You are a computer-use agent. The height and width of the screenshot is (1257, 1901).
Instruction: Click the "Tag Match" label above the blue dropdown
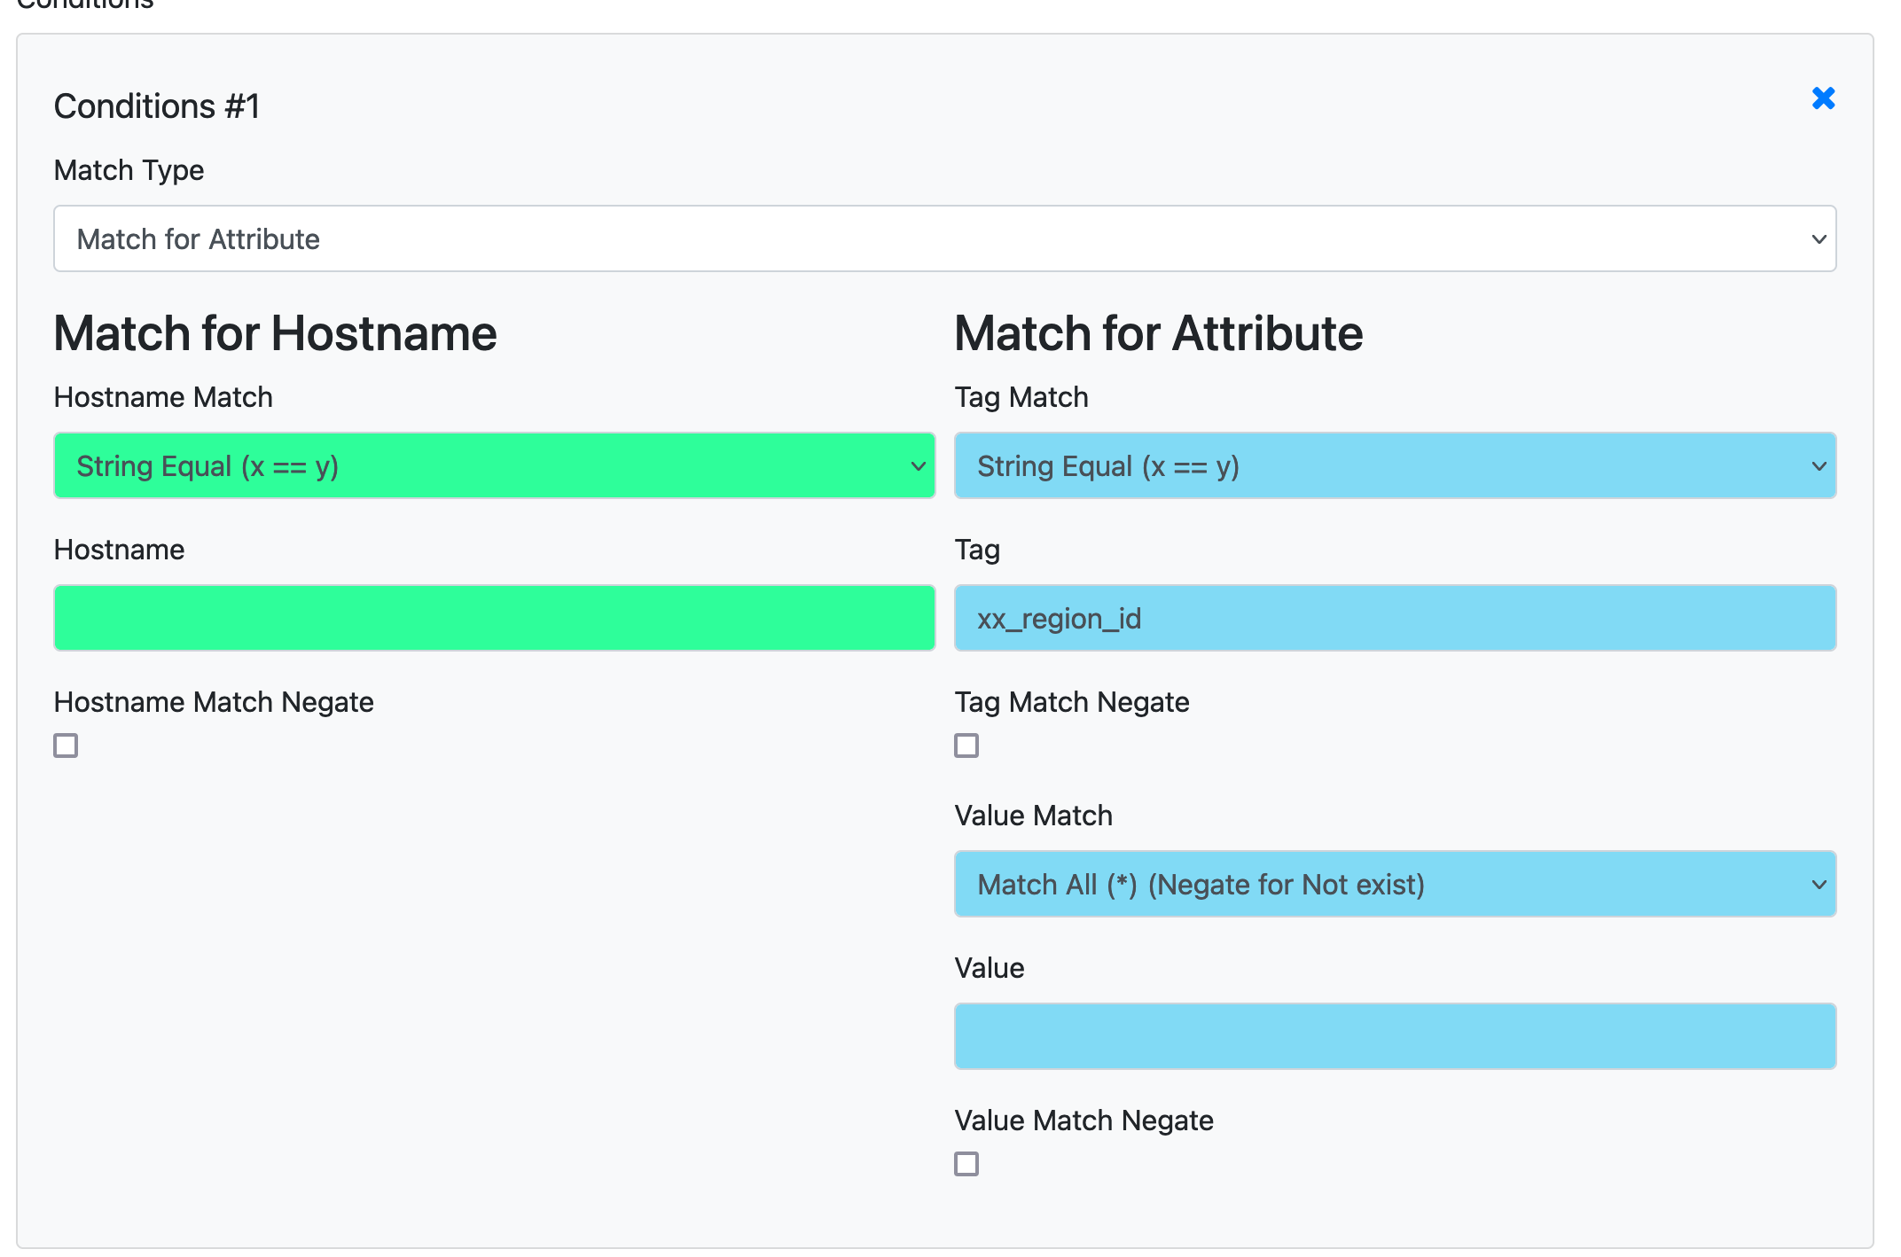1021,397
